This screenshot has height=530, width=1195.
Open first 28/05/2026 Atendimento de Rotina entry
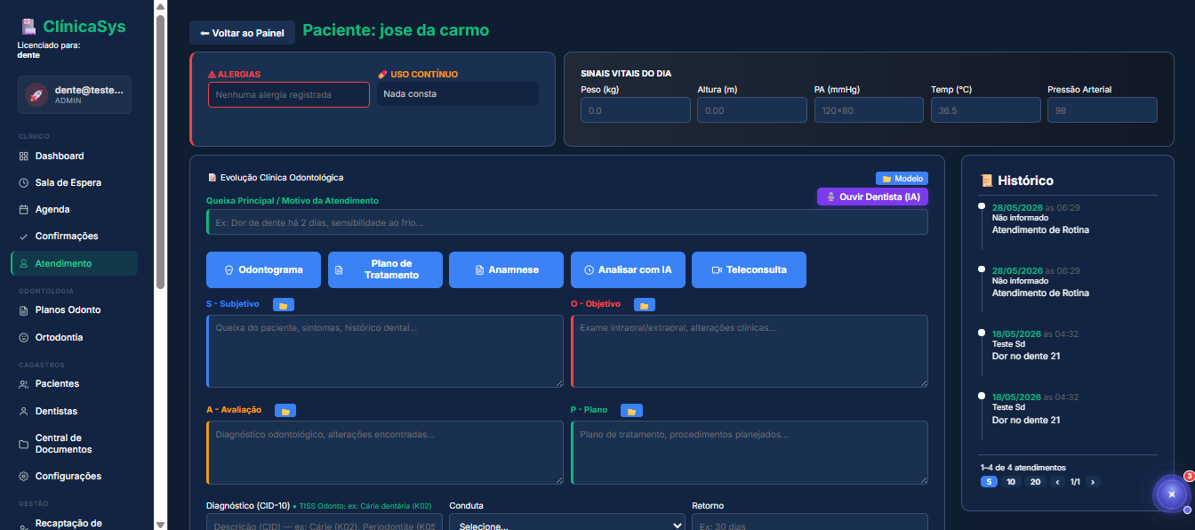tap(1069, 218)
